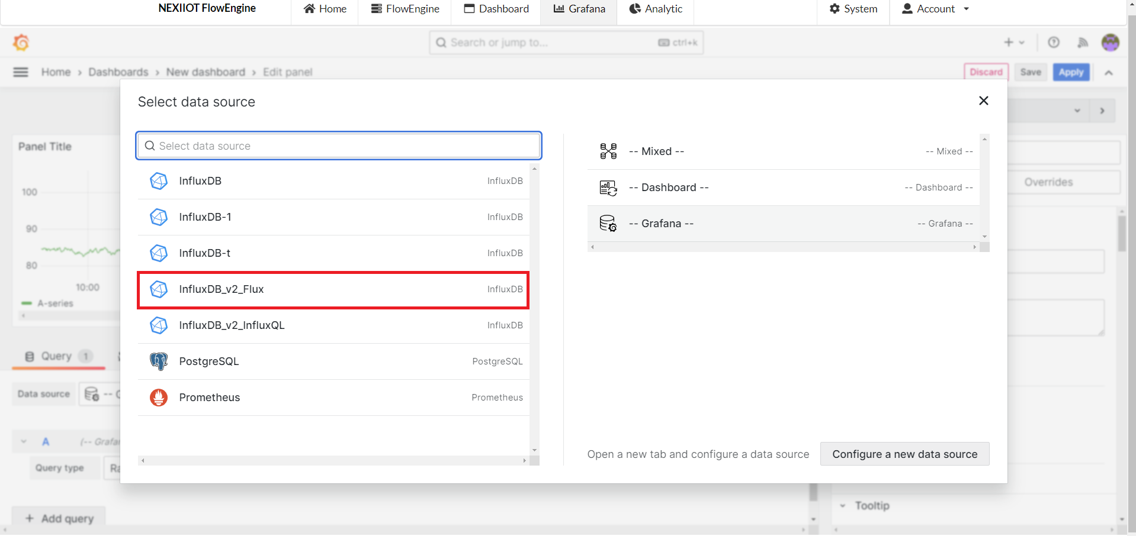The width and height of the screenshot is (1136, 536).
Task: Select the -- Dashboard -- data source
Action: (784, 188)
